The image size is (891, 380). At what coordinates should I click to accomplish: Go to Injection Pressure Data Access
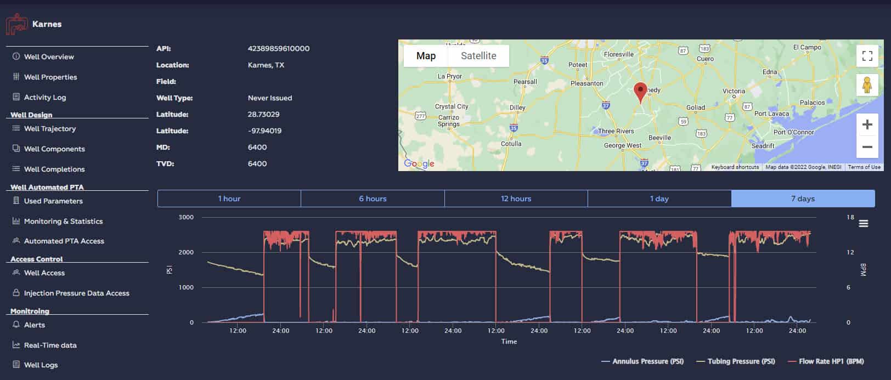pyautogui.click(x=76, y=293)
